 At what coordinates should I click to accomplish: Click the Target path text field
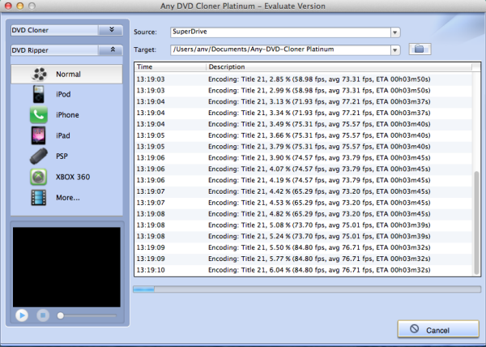(280, 50)
